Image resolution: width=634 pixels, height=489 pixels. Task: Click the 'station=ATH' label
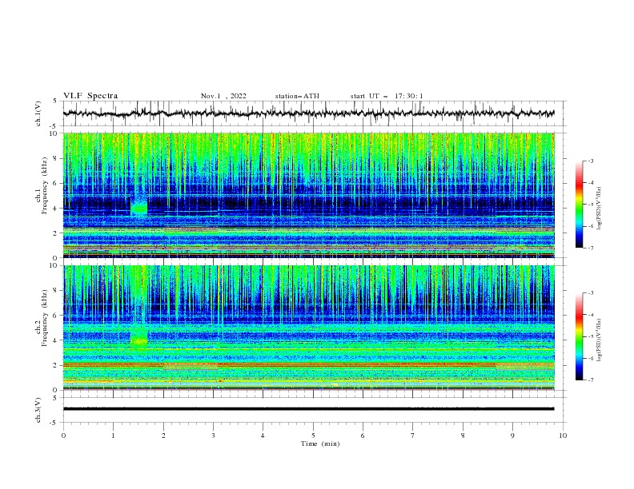[297, 96]
